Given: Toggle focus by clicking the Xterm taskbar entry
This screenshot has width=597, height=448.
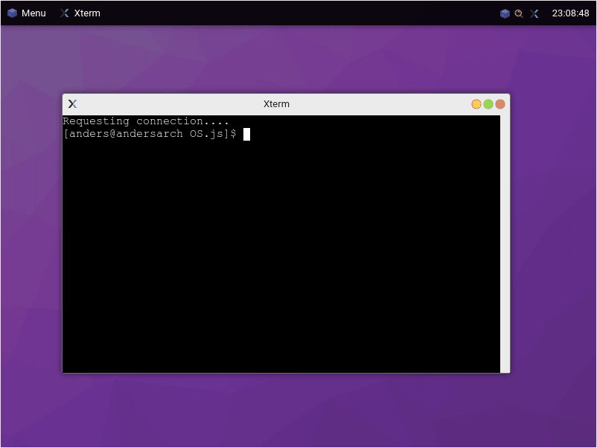Looking at the screenshot, I should coord(80,13).
